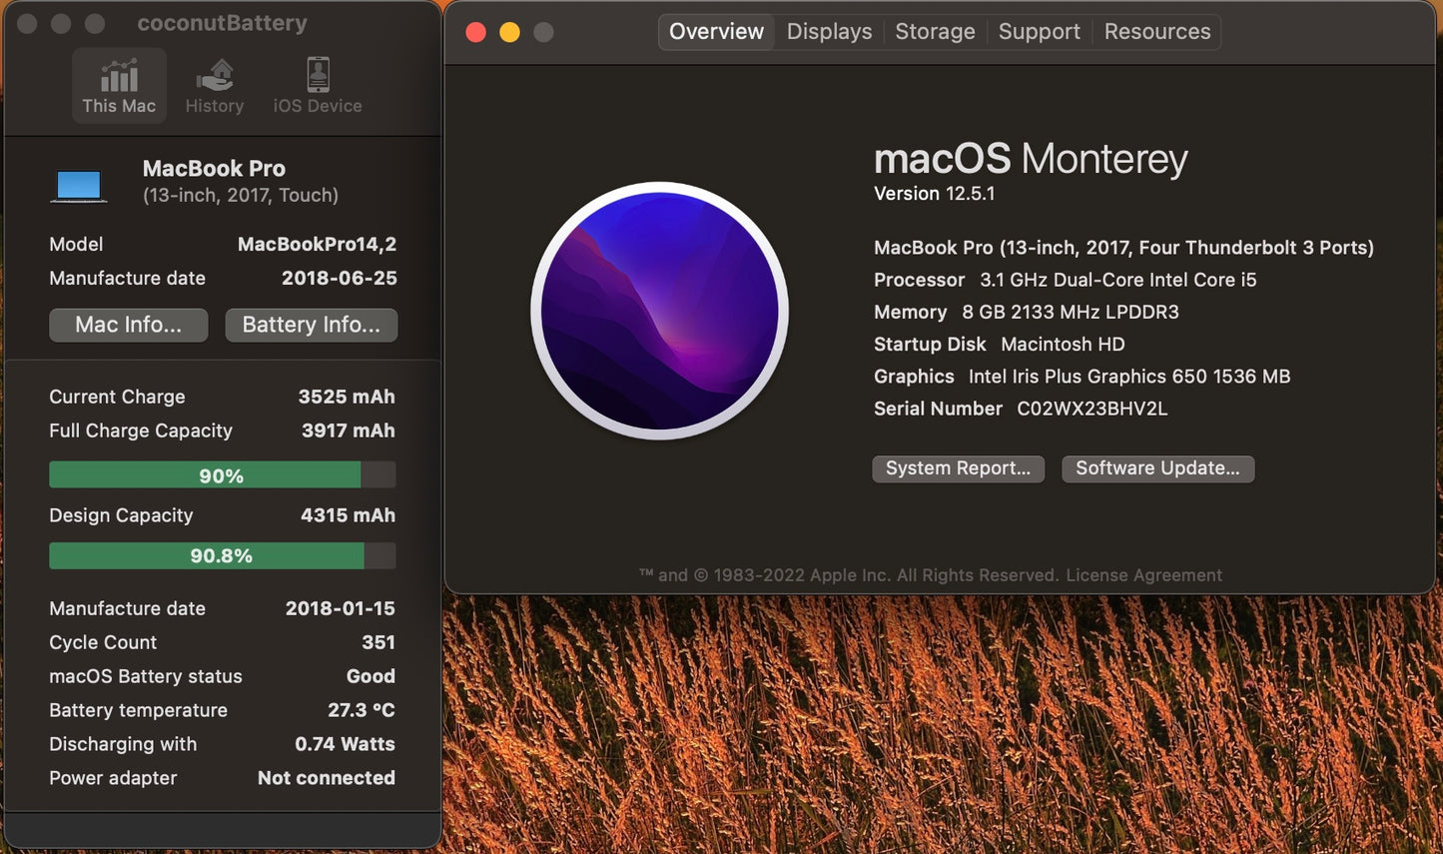Click the MacBook Pro laptop icon
The image size is (1443, 854).
click(79, 183)
